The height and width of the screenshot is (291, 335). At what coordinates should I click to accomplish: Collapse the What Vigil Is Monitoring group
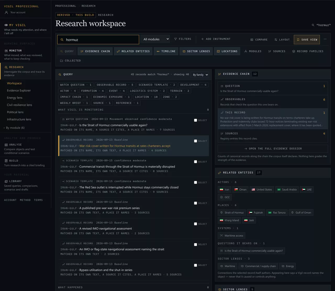[x=133, y=110]
